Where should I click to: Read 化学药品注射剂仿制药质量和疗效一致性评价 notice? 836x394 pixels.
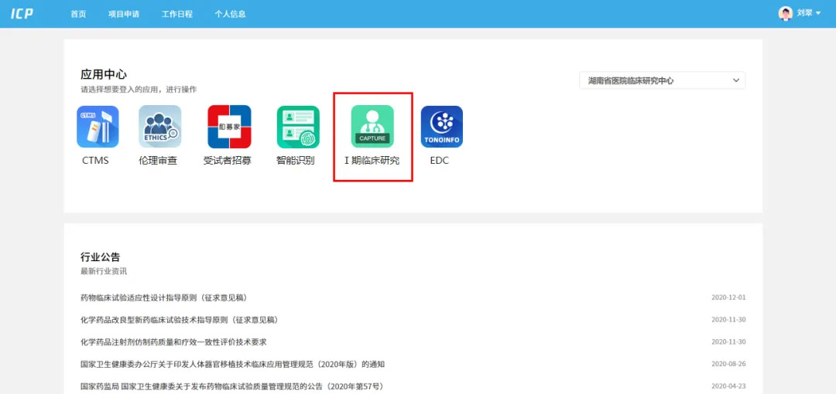[173, 342]
